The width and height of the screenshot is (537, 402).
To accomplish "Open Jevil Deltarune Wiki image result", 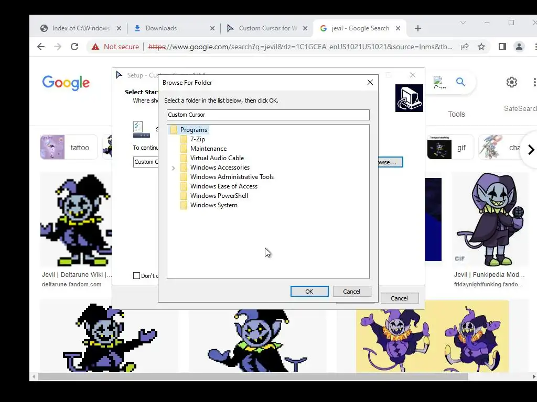I will [76, 219].
